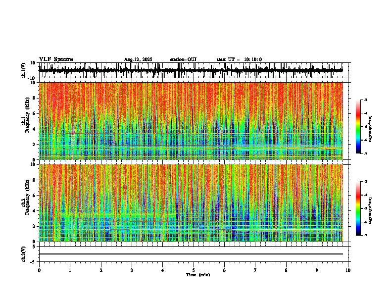Click the ch.1 colorbar 'log(PSD)' label
Screen dimensions: 392x303
click(x=371, y=129)
